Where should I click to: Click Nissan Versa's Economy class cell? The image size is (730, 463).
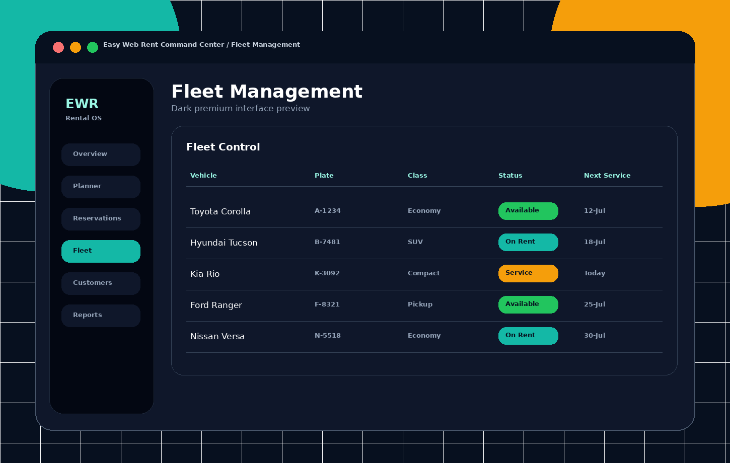[x=424, y=336]
